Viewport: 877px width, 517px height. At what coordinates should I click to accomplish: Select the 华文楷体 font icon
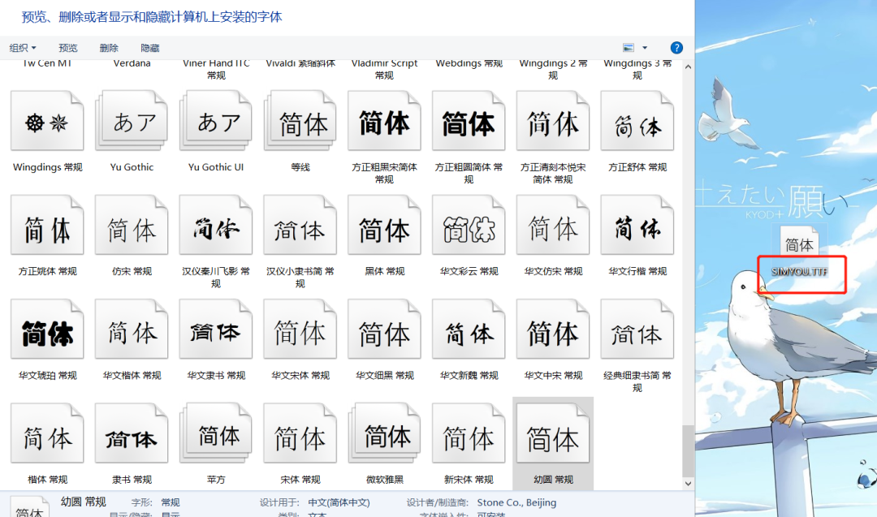coord(132,330)
